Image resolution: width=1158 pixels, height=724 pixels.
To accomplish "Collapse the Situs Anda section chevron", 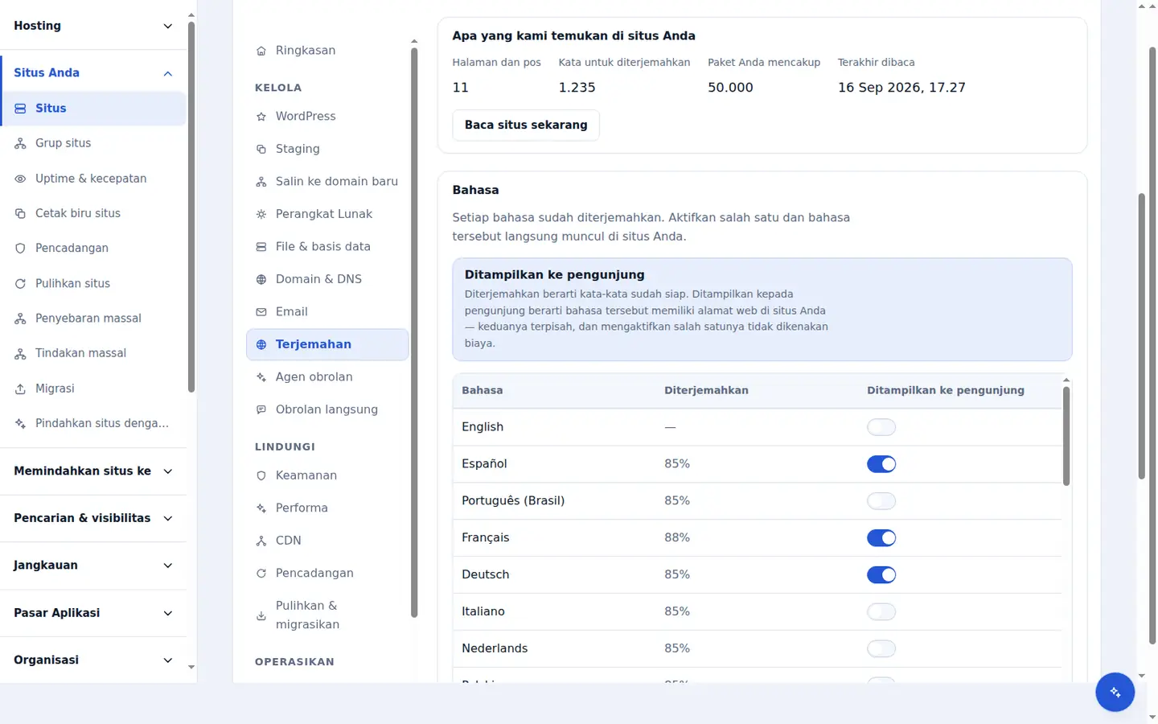I will (167, 73).
